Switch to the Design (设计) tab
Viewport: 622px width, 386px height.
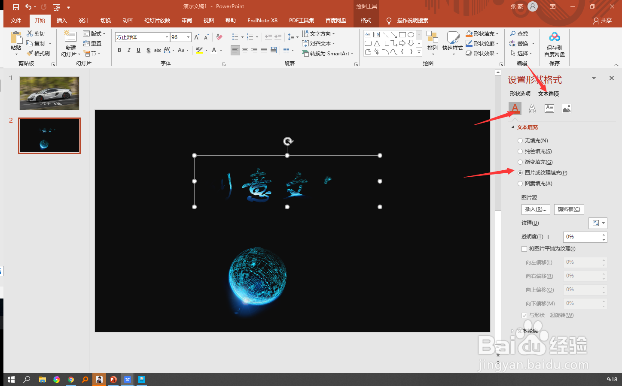tap(84, 20)
